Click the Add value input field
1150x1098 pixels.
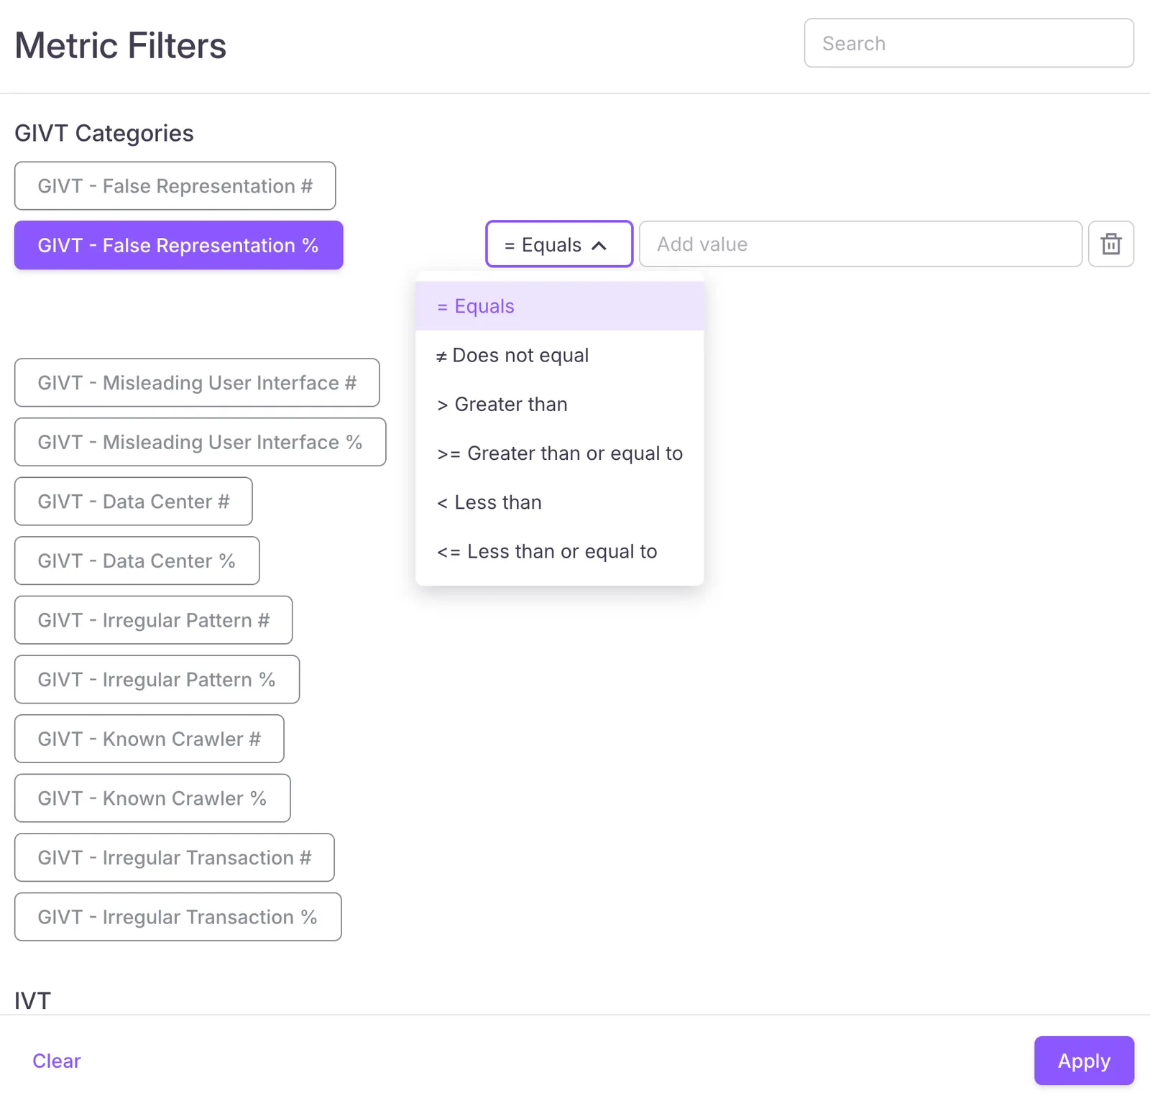(860, 244)
